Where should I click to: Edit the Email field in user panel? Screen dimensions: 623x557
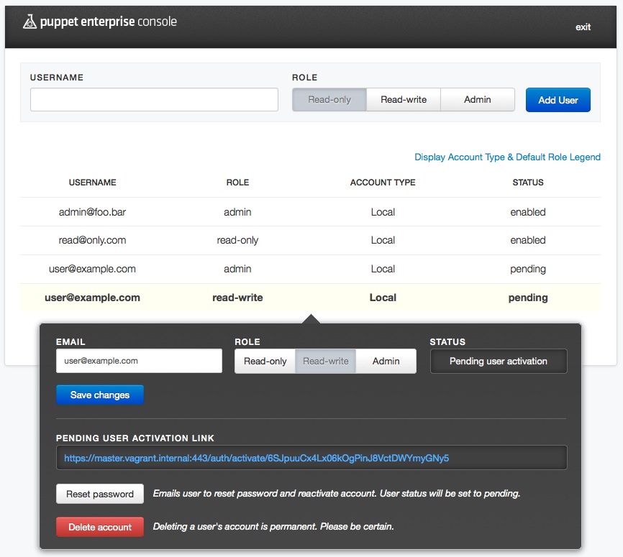(x=139, y=361)
